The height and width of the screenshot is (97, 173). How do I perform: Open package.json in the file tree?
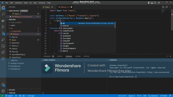pyautogui.click(x=15, y=66)
